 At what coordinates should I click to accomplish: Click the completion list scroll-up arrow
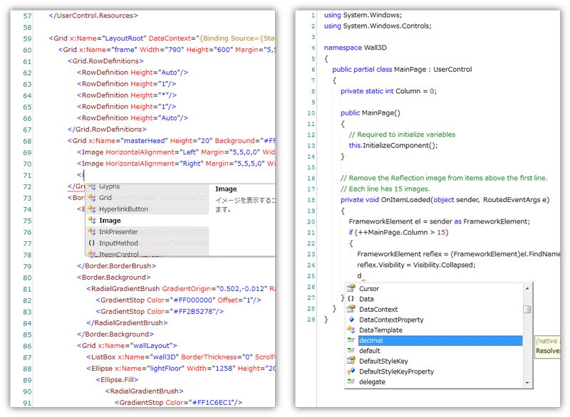click(527, 288)
